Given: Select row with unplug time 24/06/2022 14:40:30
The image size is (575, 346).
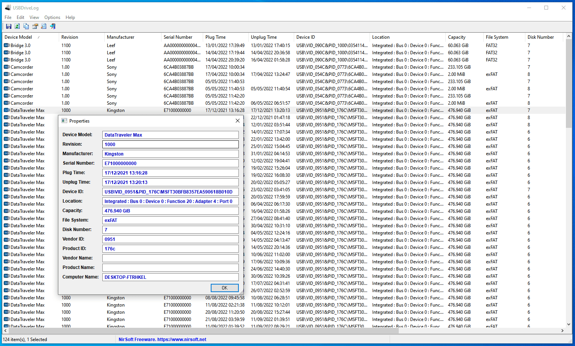Looking at the screenshot, I should (284, 269).
